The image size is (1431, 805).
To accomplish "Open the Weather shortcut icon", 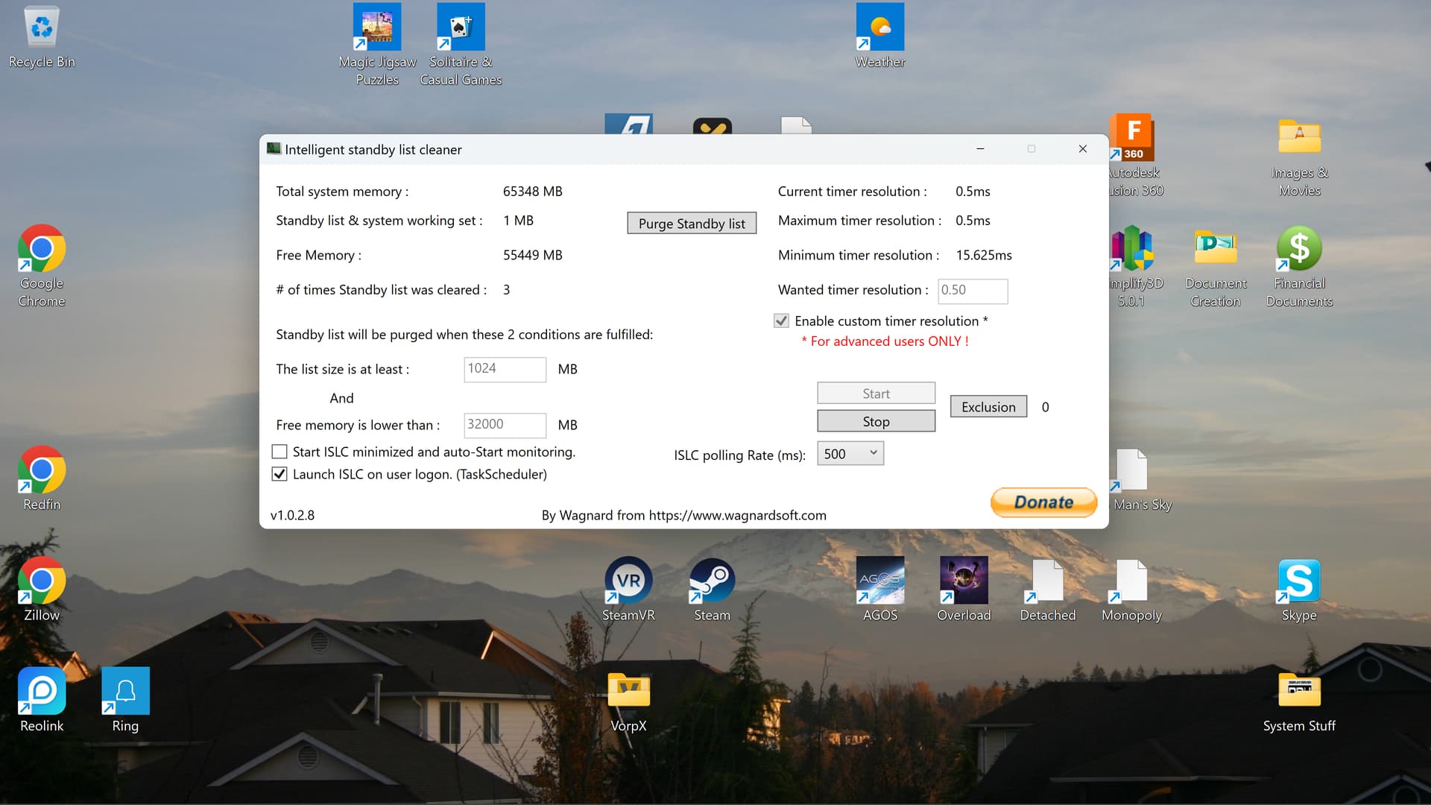I will [880, 28].
